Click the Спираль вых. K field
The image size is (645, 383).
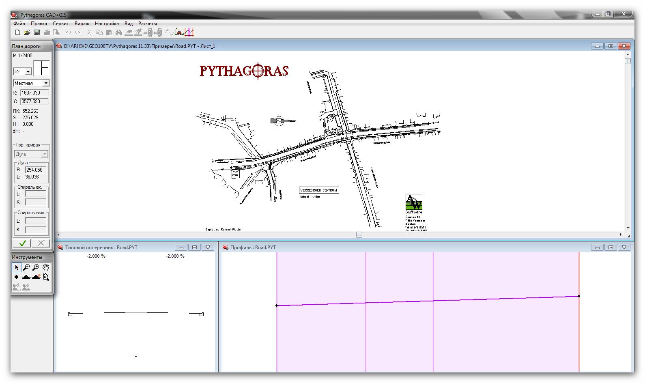click(x=36, y=230)
